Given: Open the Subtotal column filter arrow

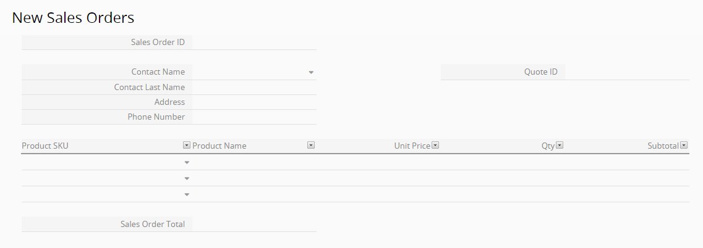Looking at the screenshot, I should 684,145.
